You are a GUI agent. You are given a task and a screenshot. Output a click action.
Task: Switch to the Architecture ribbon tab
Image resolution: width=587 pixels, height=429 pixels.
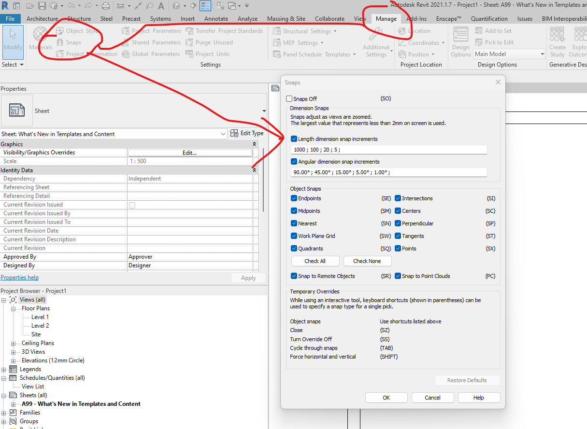click(x=42, y=18)
